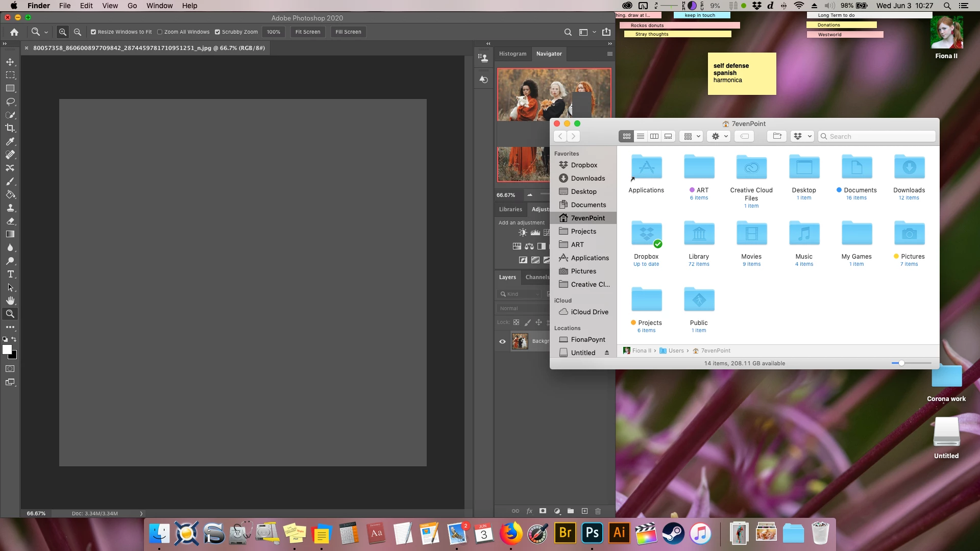The height and width of the screenshot is (551, 980).
Task: Open the Navigator panel options menu
Action: 609,54
